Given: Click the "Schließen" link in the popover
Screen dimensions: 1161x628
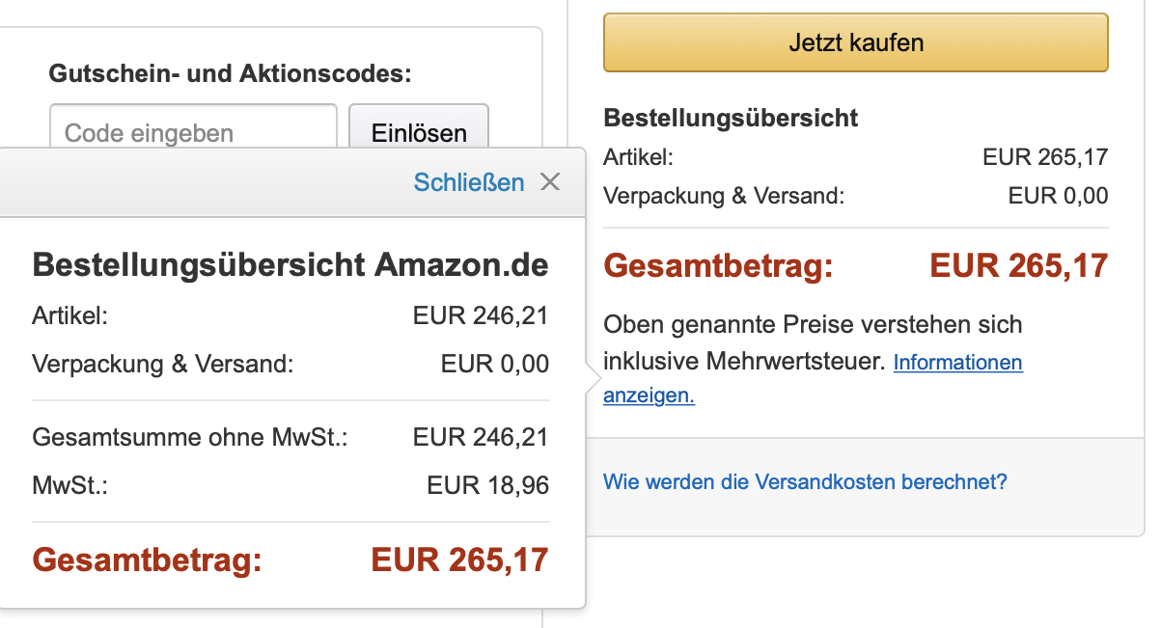Looking at the screenshot, I should (x=469, y=182).
